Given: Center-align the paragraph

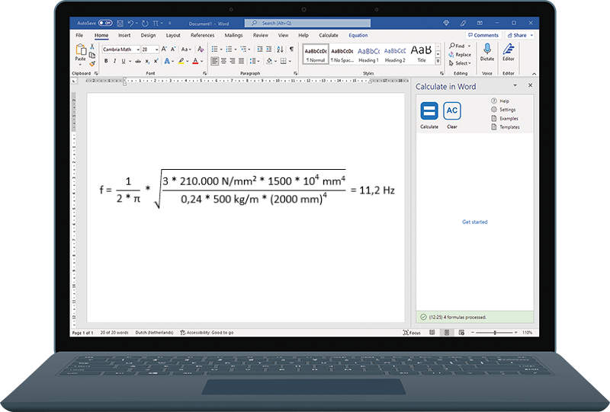Looking at the screenshot, I should point(224,61).
